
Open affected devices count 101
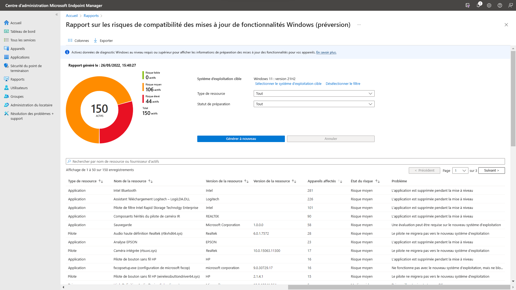click(x=310, y=208)
